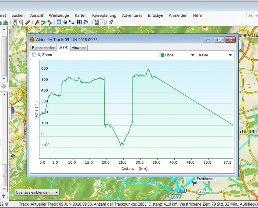Viewport: 258px width, 208px height.
Task: Select the new waypoint flag tool
Action: point(37,22)
